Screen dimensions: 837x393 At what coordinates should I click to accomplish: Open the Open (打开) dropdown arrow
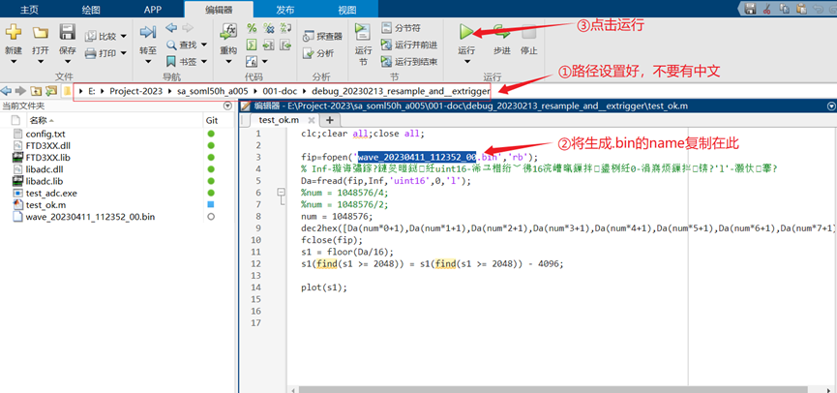[x=40, y=61]
